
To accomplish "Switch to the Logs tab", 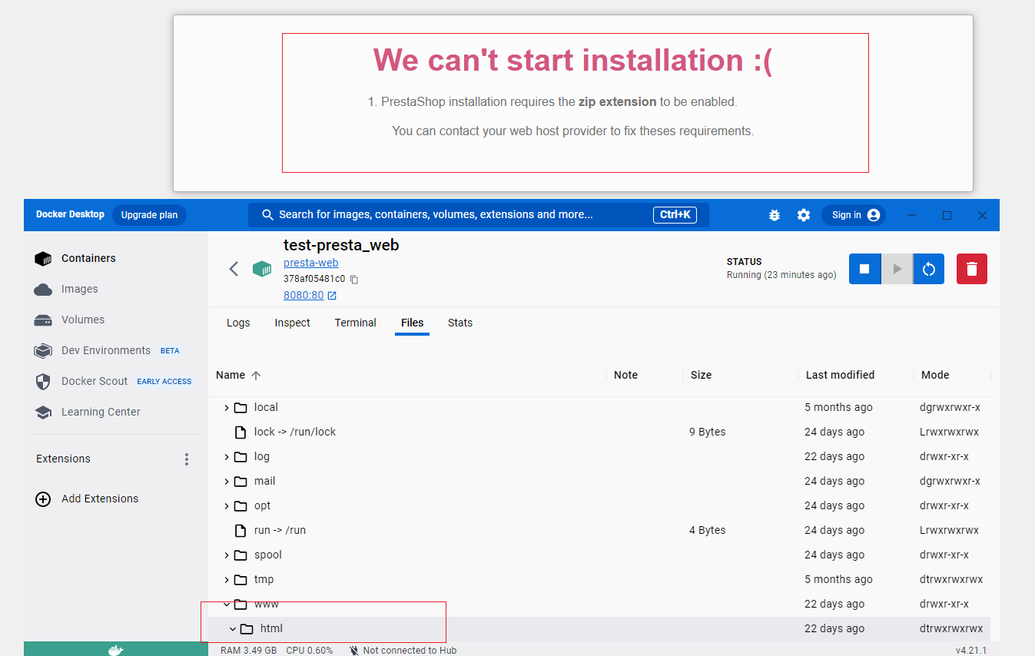I will point(238,323).
